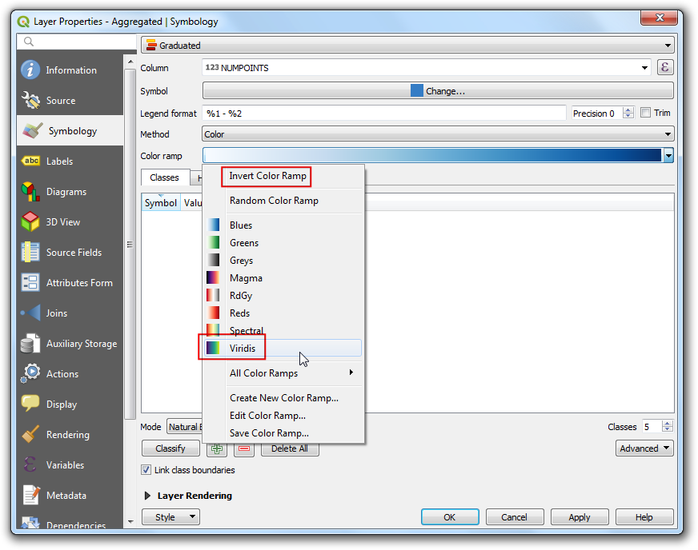698x550 pixels.
Task: Open the Display speech bubble icon
Action: (30, 404)
